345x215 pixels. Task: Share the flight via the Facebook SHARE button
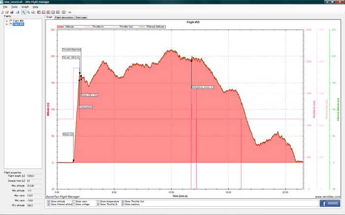coord(330,203)
